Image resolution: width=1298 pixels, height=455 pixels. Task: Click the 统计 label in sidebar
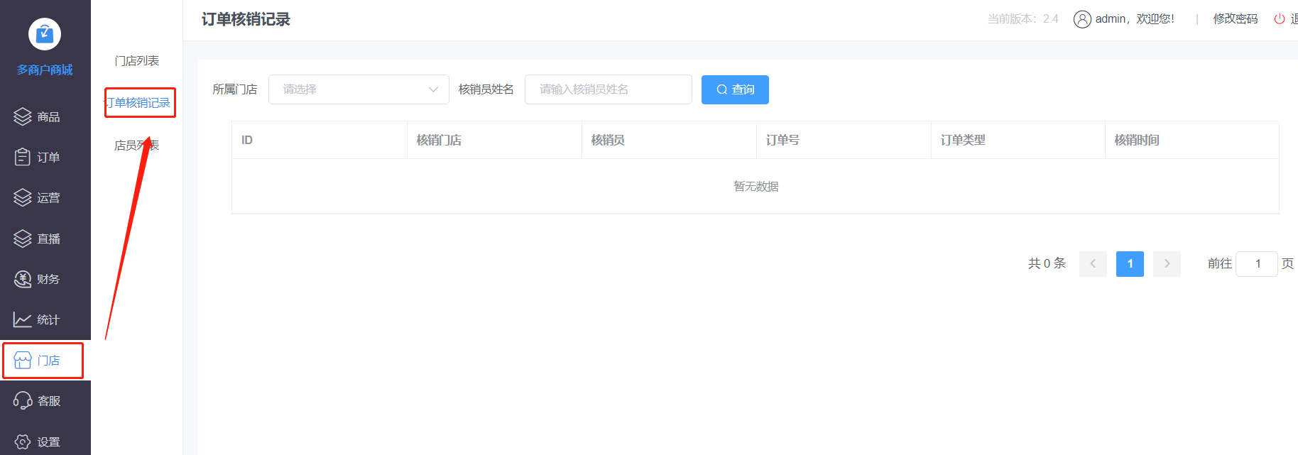click(48, 319)
